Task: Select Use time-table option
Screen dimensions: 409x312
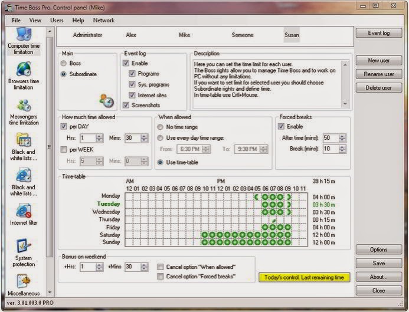Action: (x=160, y=162)
